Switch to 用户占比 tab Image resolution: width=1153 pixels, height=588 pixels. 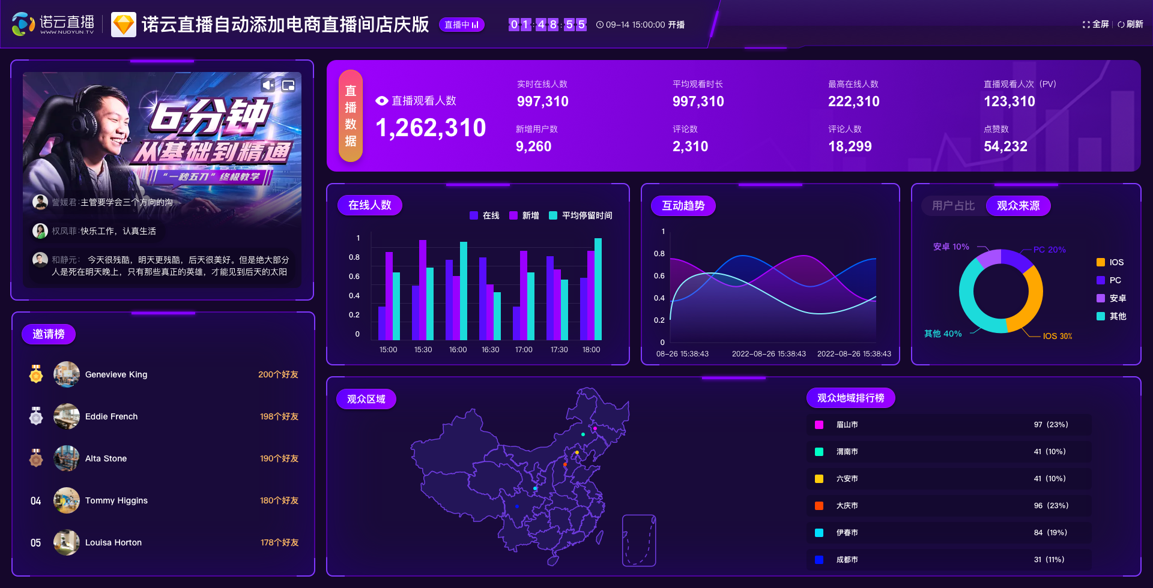pyautogui.click(x=953, y=206)
